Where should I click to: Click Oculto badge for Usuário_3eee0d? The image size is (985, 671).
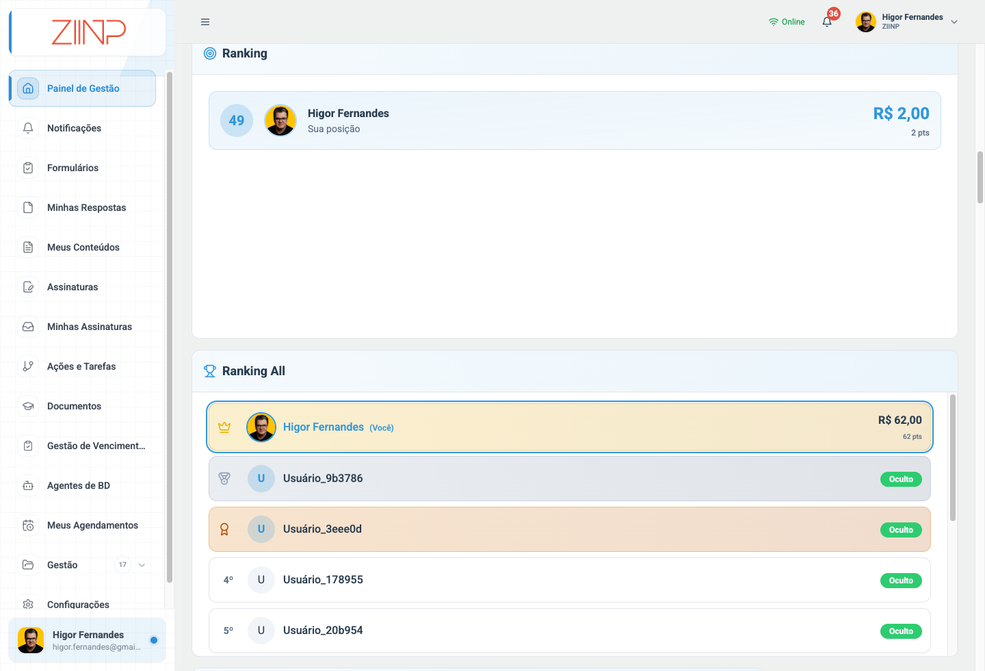coord(901,530)
